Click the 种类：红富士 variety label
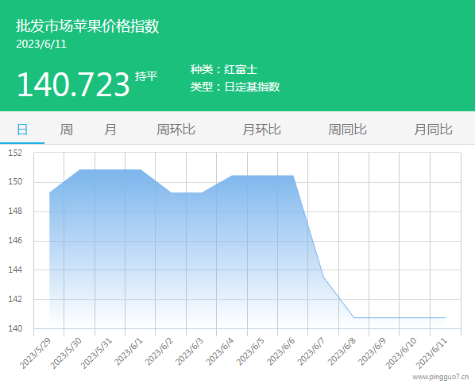Screen dimensions: 475x384 tap(224, 69)
